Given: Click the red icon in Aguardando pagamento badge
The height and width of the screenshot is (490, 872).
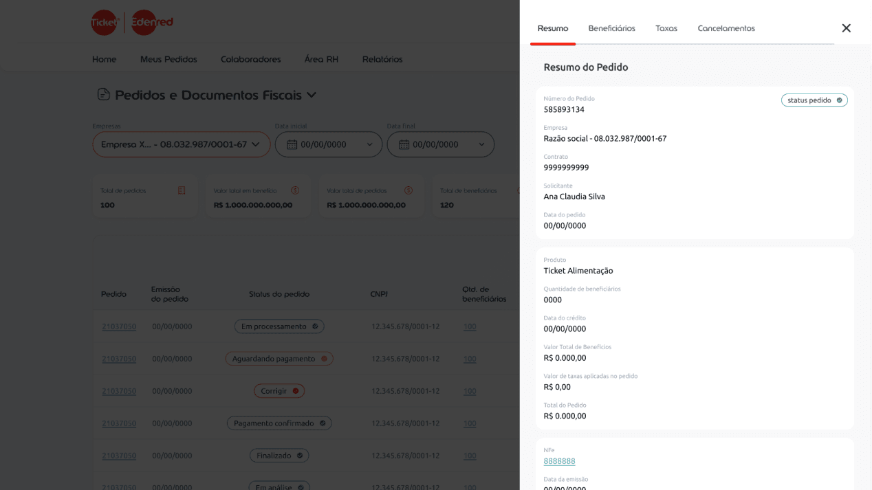Looking at the screenshot, I should tap(324, 359).
